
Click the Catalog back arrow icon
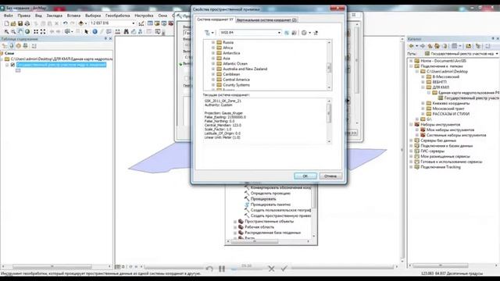(x=412, y=46)
